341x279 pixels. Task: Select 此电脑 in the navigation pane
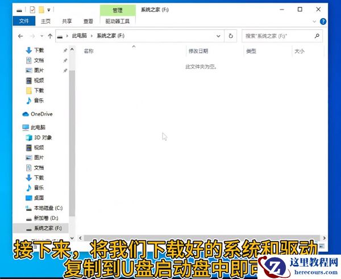point(38,128)
